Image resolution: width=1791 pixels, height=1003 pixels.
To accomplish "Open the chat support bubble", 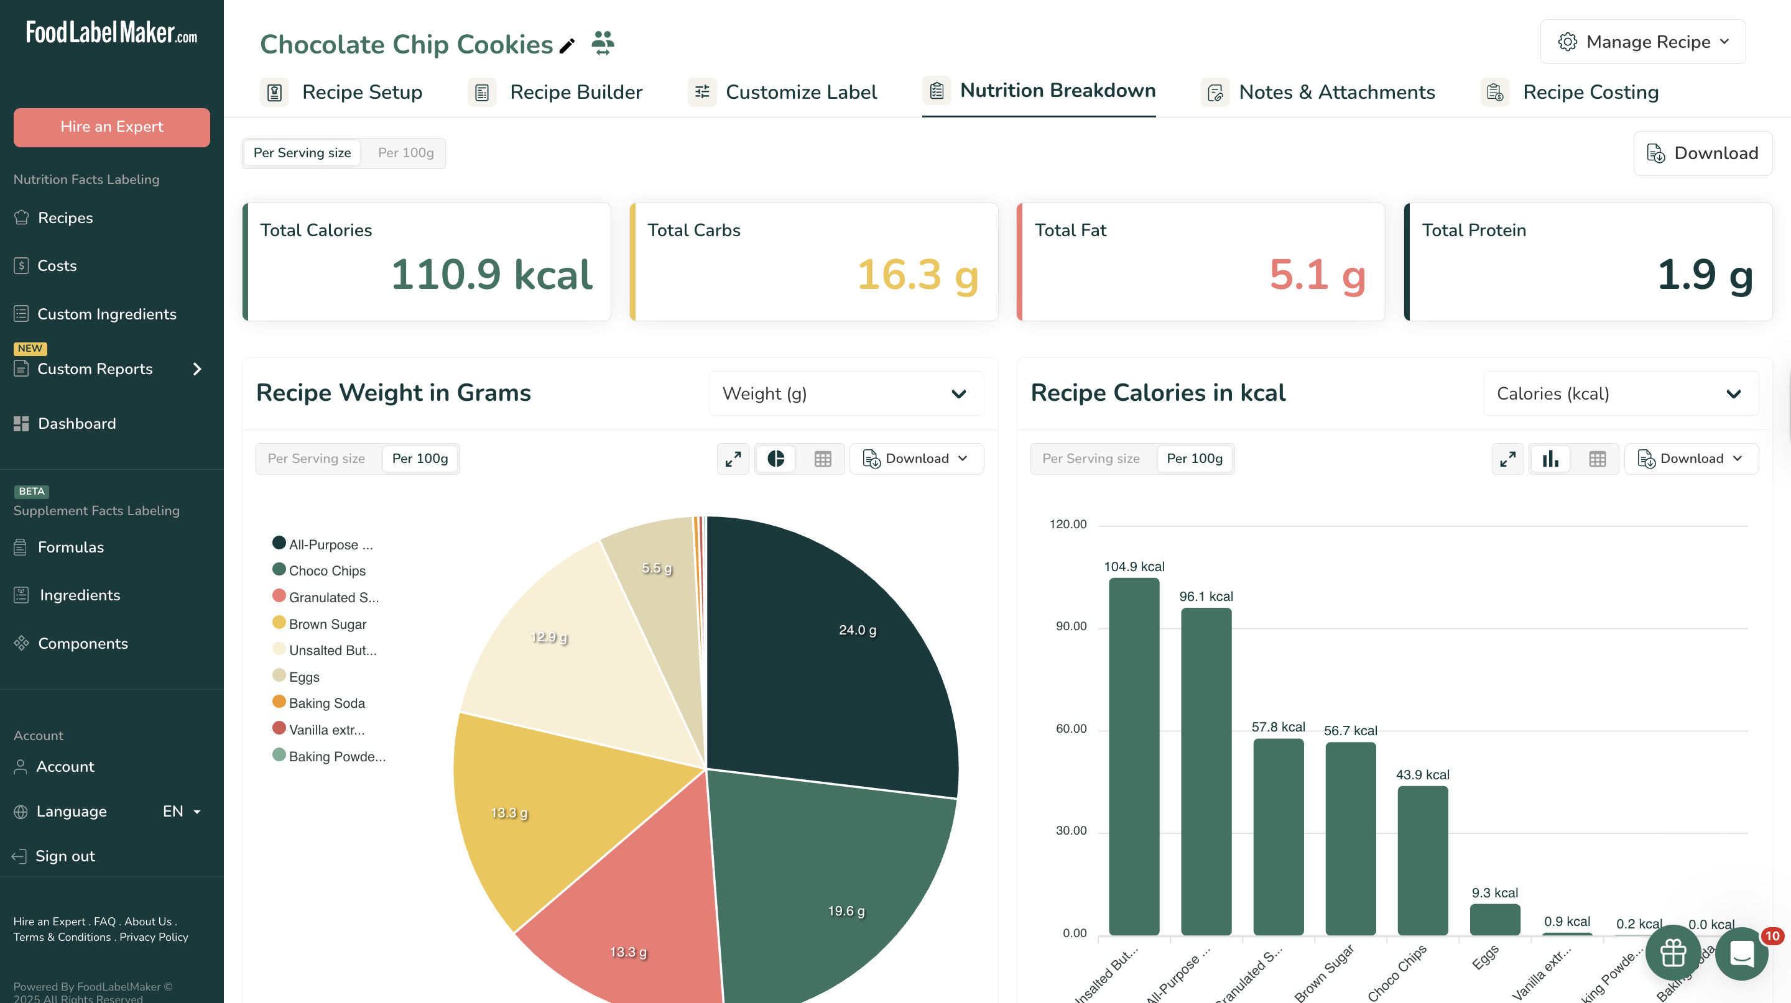I will [1742, 954].
